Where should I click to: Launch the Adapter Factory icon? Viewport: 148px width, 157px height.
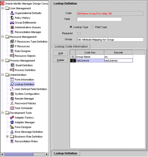point(12,117)
